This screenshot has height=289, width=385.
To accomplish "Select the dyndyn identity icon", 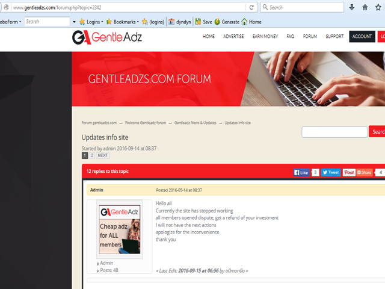I will coord(171,22).
